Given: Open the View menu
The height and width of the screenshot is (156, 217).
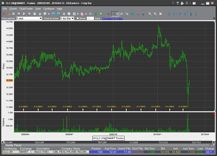Looking at the screenshot, I should [x=38, y=9].
